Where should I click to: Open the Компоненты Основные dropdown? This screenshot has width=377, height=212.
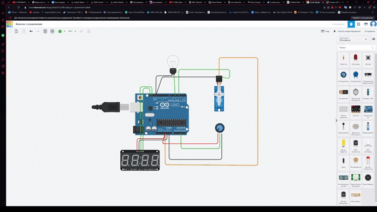coord(353,39)
